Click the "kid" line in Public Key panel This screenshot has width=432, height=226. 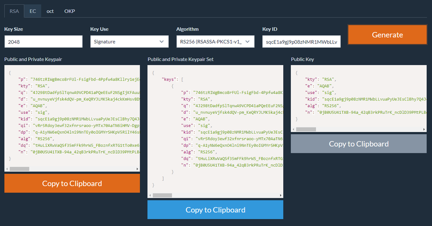[366, 99]
